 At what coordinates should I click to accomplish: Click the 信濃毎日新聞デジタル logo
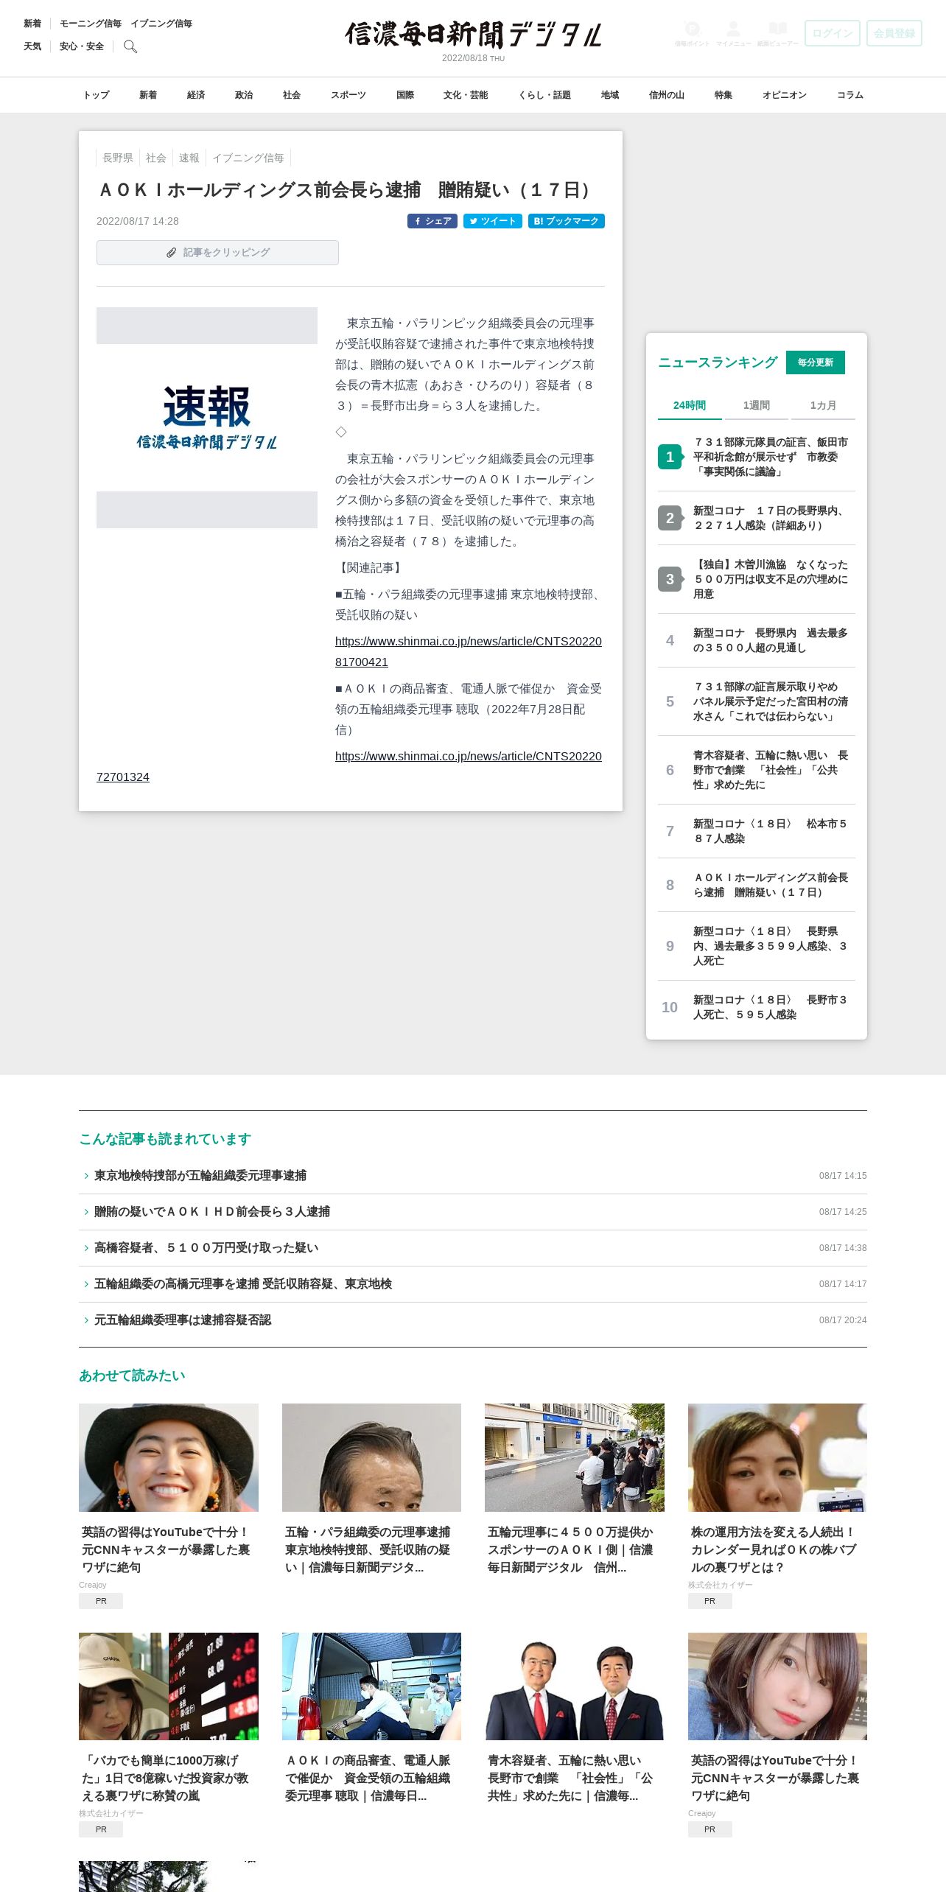[x=473, y=35]
